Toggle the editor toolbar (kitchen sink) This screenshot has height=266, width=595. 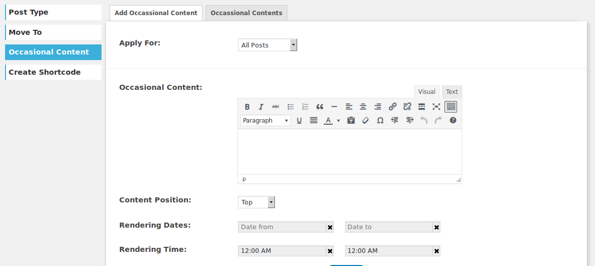coord(451,107)
